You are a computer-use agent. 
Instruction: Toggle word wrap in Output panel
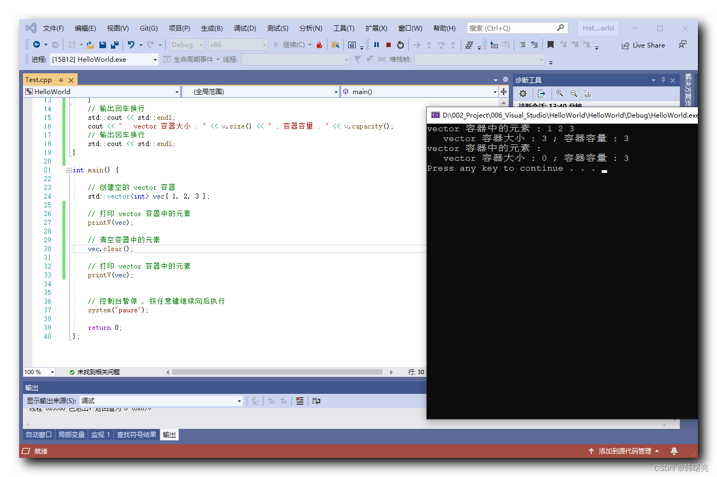click(316, 401)
